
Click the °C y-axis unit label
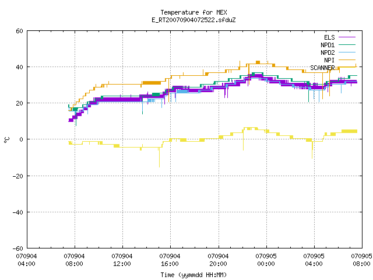[x=6, y=140]
